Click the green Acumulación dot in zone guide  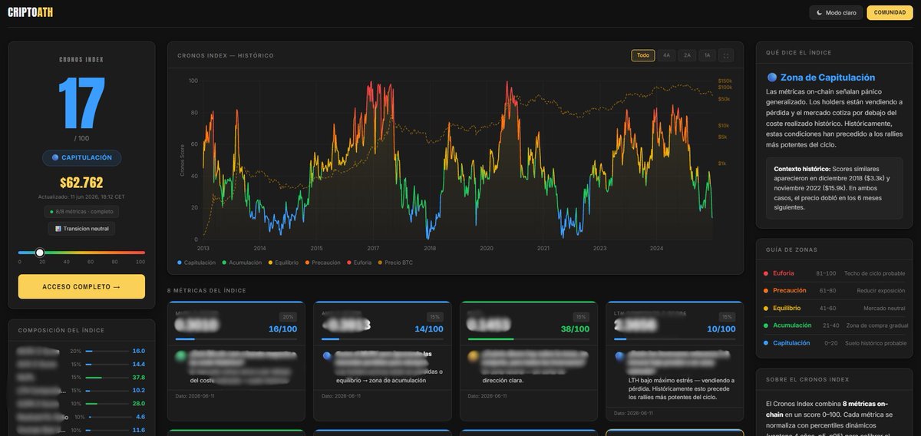tap(765, 325)
